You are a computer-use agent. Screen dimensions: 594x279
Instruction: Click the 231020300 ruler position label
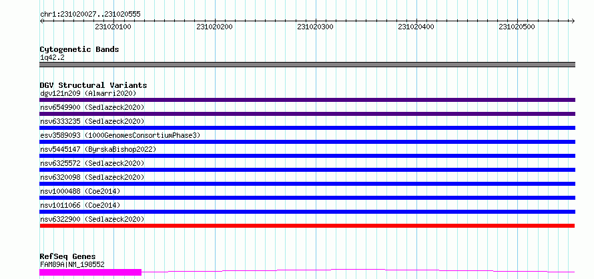[315, 27]
